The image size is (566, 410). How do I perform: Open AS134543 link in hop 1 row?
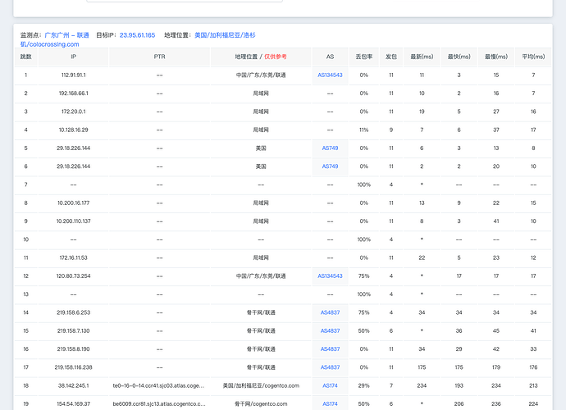click(x=330, y=75)
